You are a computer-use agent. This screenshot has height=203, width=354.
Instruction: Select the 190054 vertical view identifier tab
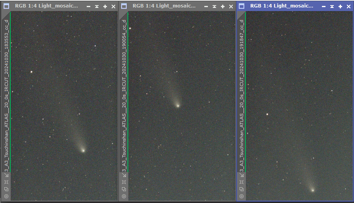(124, 92)
